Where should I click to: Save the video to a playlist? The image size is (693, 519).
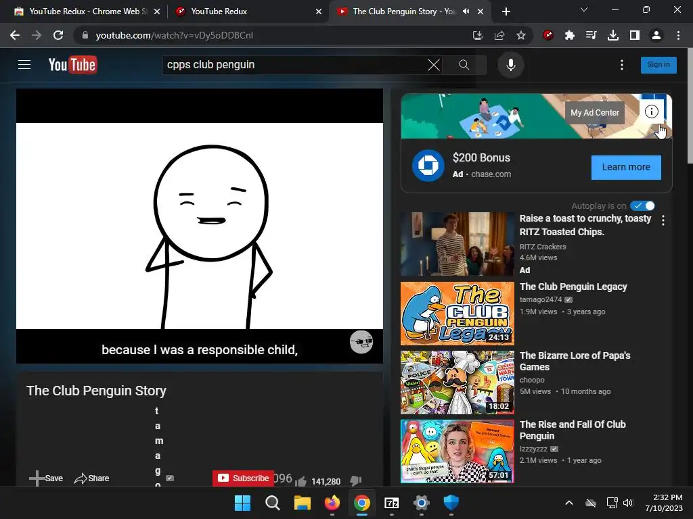46,478
